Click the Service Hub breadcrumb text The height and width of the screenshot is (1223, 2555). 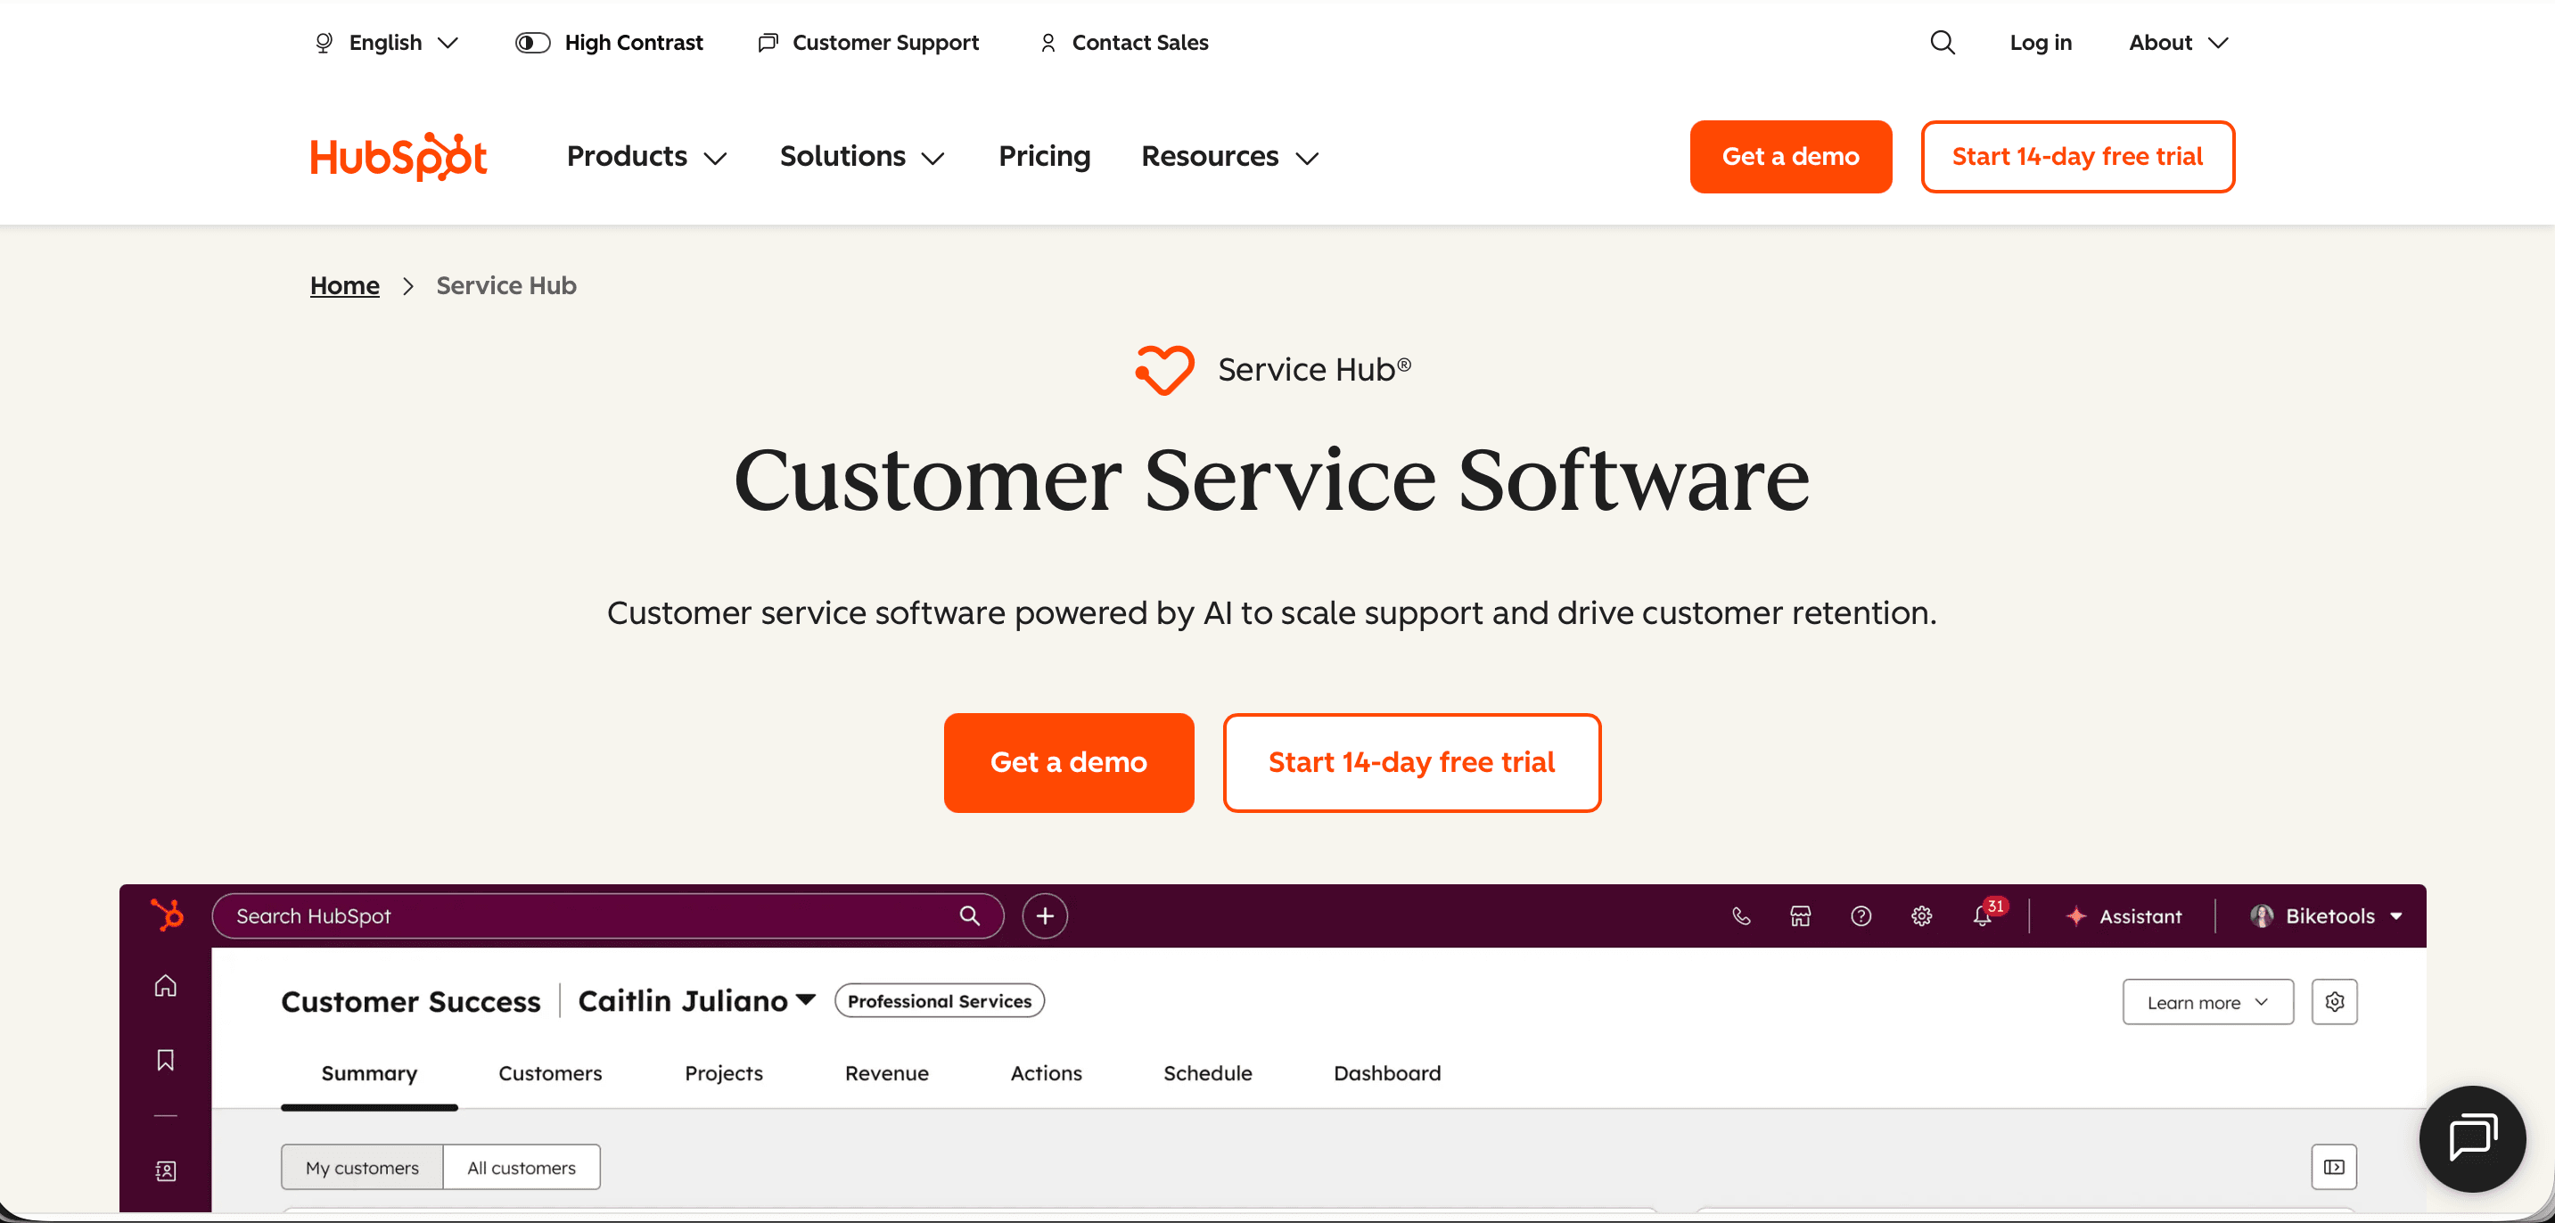coord(505,285)
